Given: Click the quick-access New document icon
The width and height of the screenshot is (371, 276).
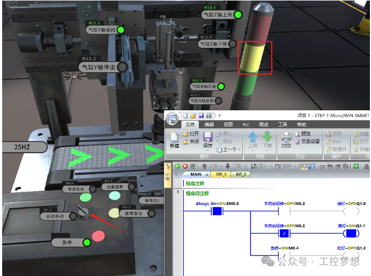Looking at the screenshot, I should [x=186, y=116].
